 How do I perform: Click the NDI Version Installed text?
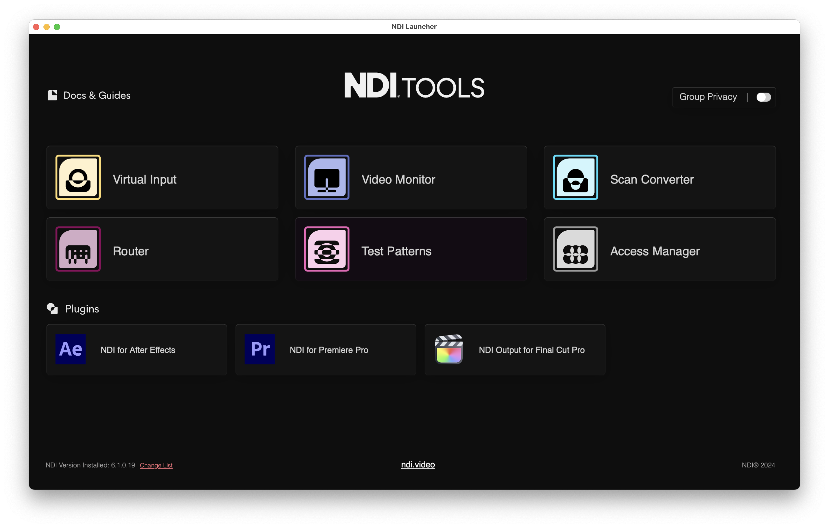coord(90,465)
